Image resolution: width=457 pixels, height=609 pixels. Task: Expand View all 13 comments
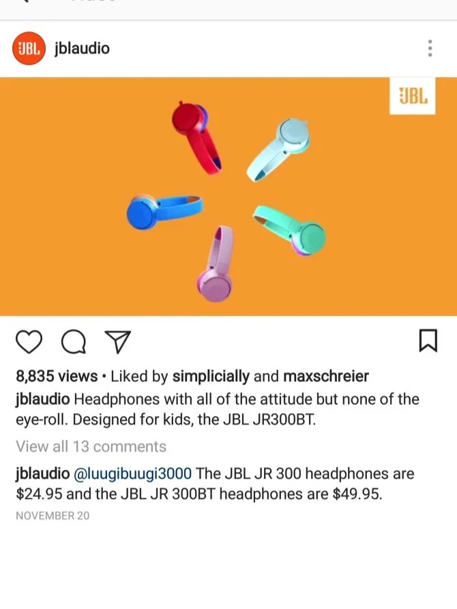91,447
